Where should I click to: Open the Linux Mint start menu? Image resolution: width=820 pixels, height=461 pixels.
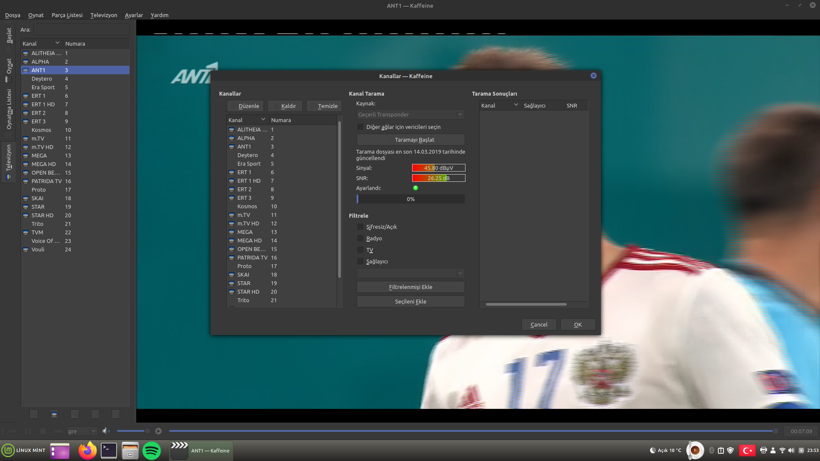coord(24,450)
